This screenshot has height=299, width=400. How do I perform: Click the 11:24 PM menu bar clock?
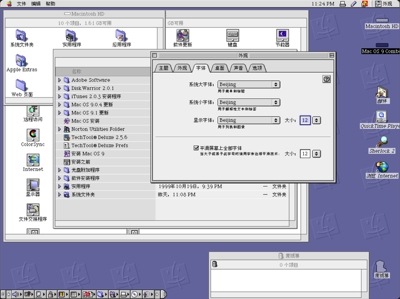click(323, 3)
